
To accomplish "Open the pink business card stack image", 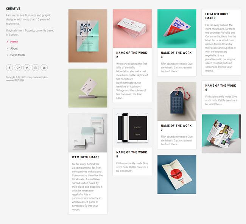I will click(132, 28).
